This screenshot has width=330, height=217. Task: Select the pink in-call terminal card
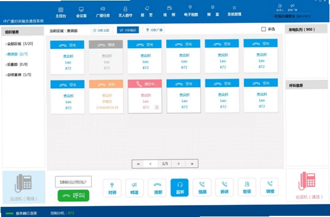(145, 96)
